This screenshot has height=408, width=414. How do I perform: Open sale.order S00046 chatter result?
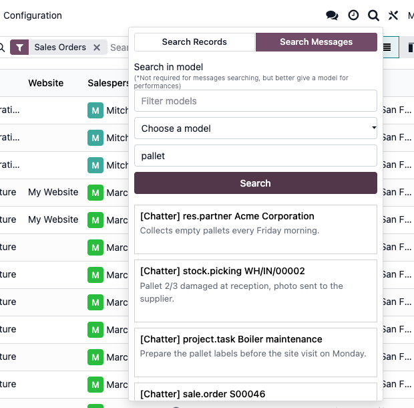pyautogui.click(x=256, y=392)
